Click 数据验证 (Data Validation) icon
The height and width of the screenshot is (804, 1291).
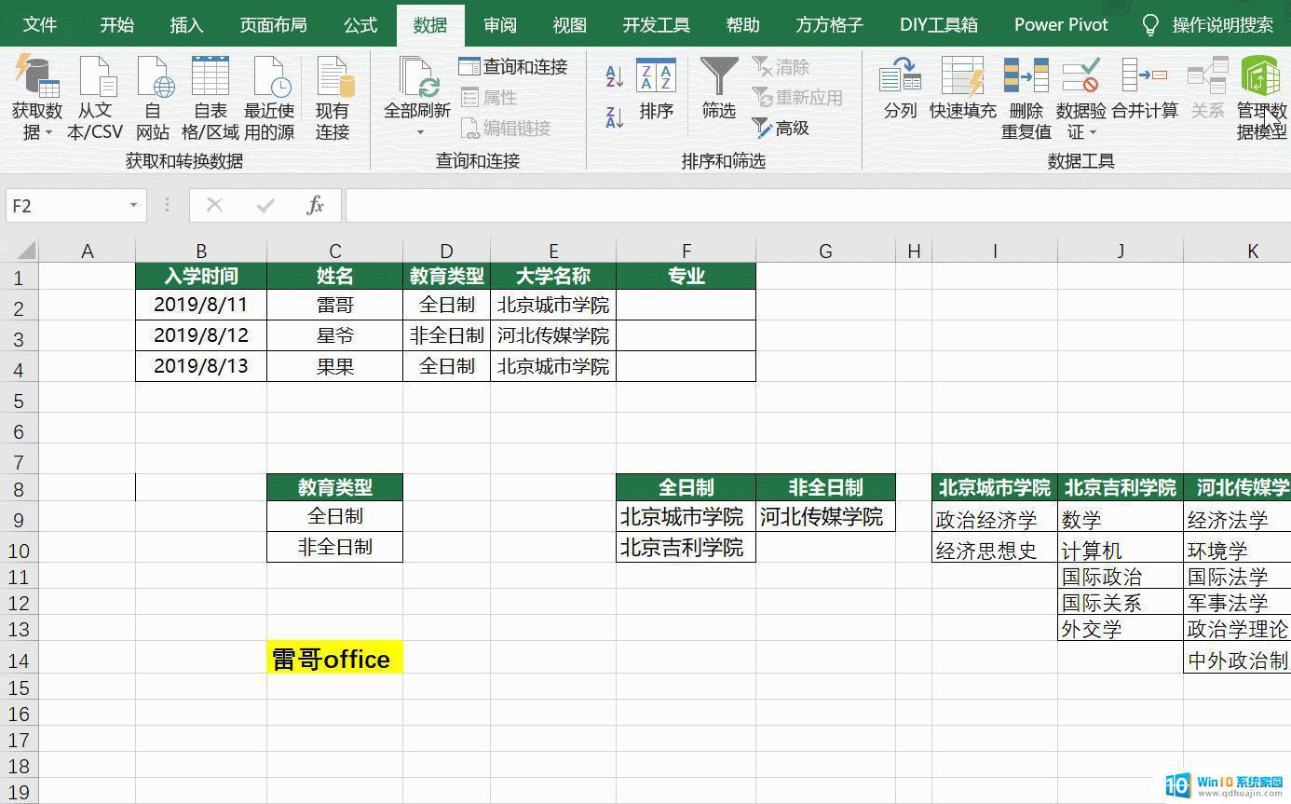click(x=1081, y=76)
